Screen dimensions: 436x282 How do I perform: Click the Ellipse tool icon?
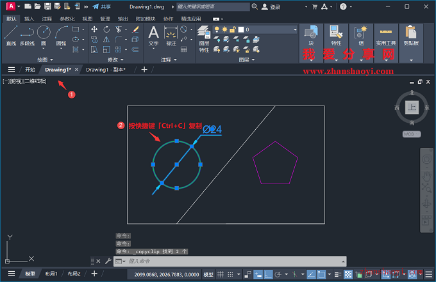click(76, 40)
